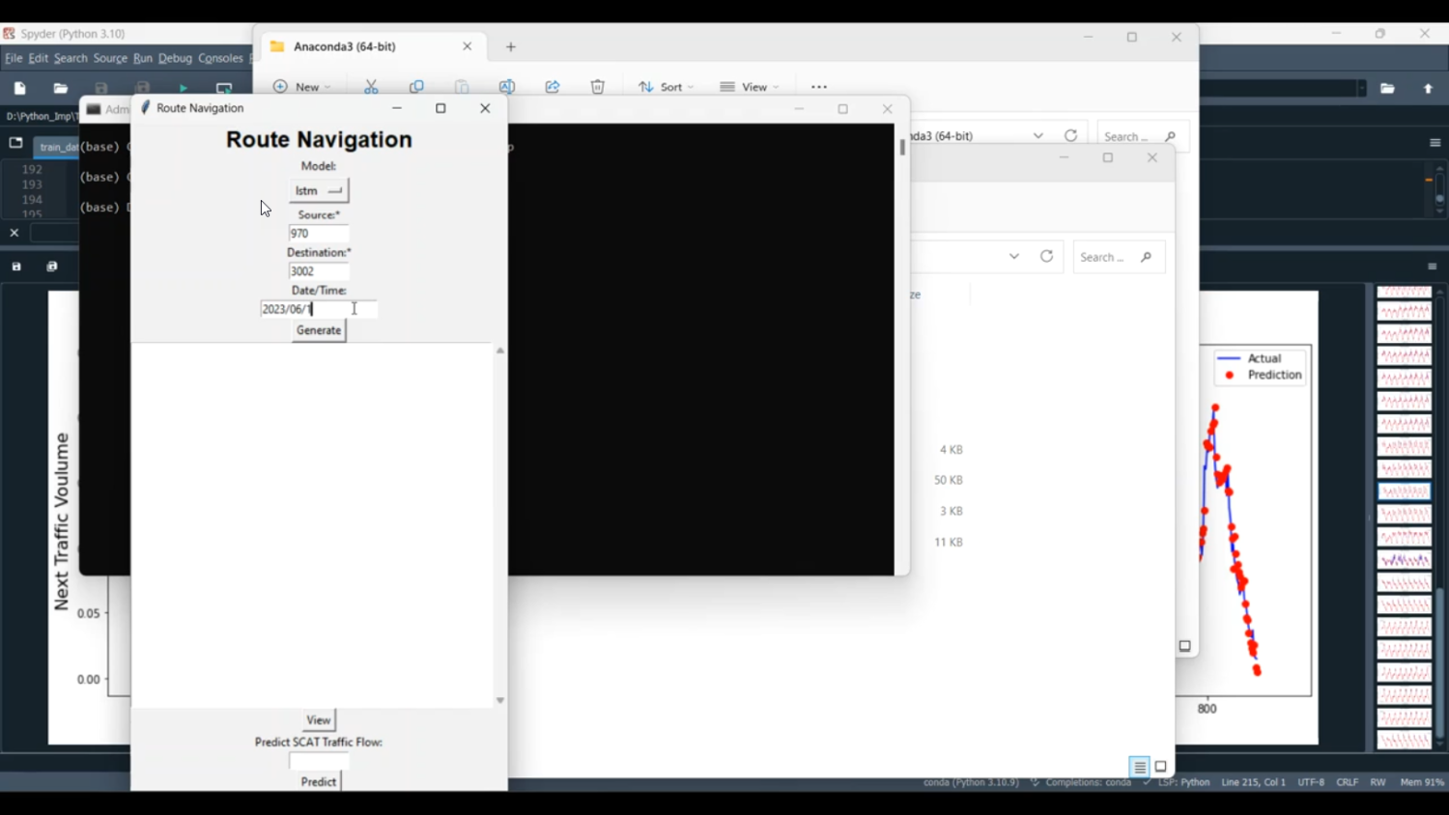Open the Spyder new file icon
The height and width of the screenshot is (815, 1449).
click(20, 89)
